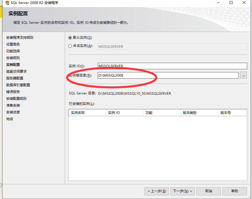The image size is (252, 199).
Task: Select the 命名实例 radio button
Action: pyautogui.click(x=70, y=46)
